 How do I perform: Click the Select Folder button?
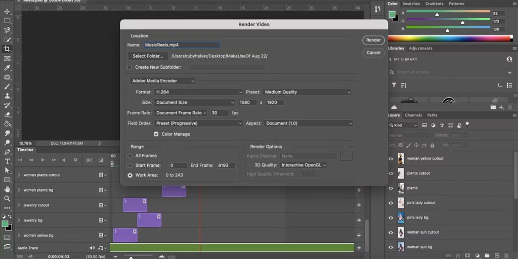coord(148,56)
